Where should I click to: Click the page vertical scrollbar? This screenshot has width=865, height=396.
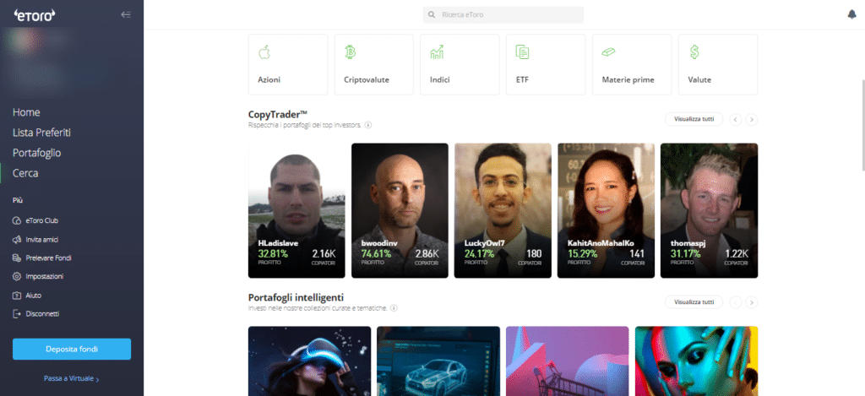pyautogui.click(x=862, y=126)
